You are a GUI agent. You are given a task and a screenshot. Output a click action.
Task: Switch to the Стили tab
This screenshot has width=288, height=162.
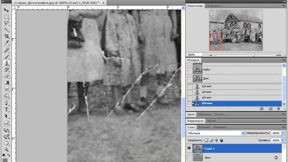click(x=220, y=114)
